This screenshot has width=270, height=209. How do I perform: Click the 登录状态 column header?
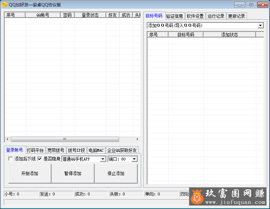click(x=90, y=15)
